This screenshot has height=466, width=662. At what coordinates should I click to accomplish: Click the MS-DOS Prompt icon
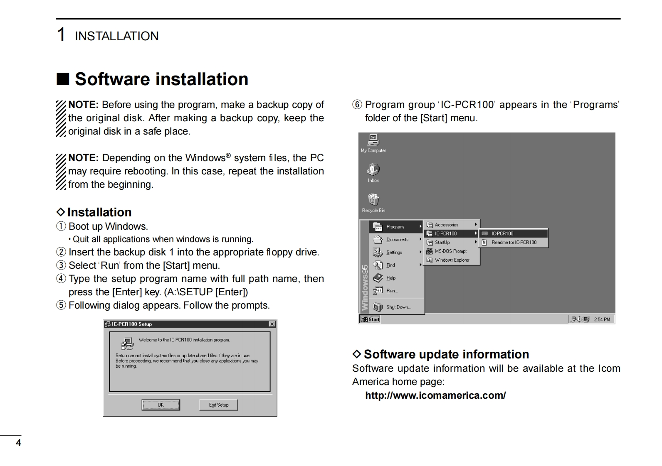[430, 251]
